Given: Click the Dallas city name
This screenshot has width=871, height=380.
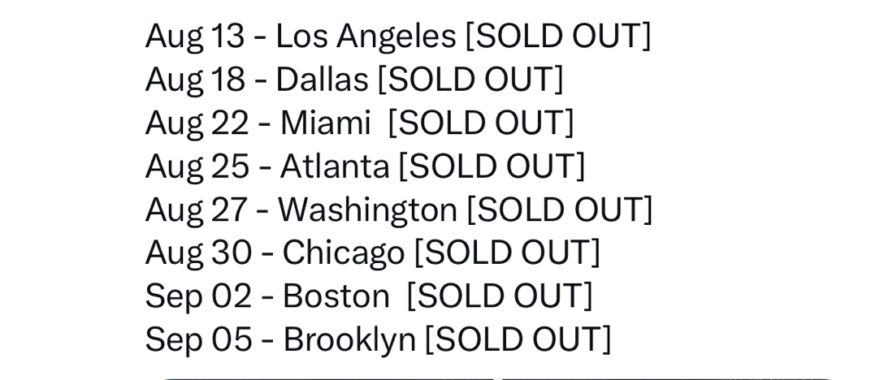Looking at the screenshot, I should tap(323, 79).
